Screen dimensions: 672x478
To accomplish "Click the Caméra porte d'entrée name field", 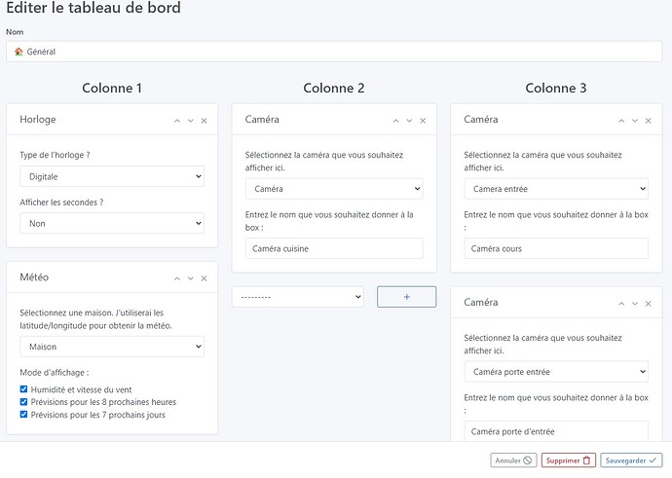I will 556,431.
